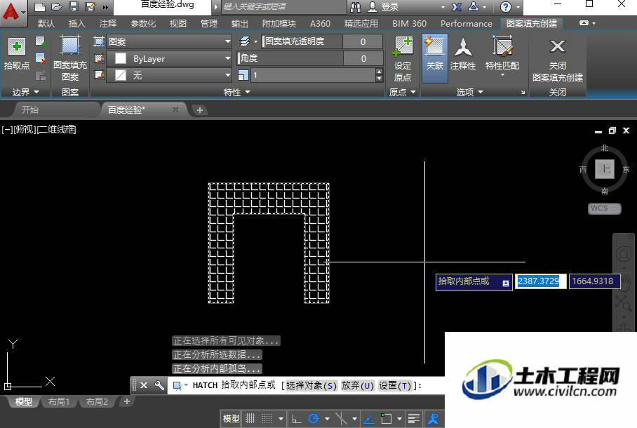Click the remove boundary objects icon
The image size is (637, 428).
[x=40, y=58]
